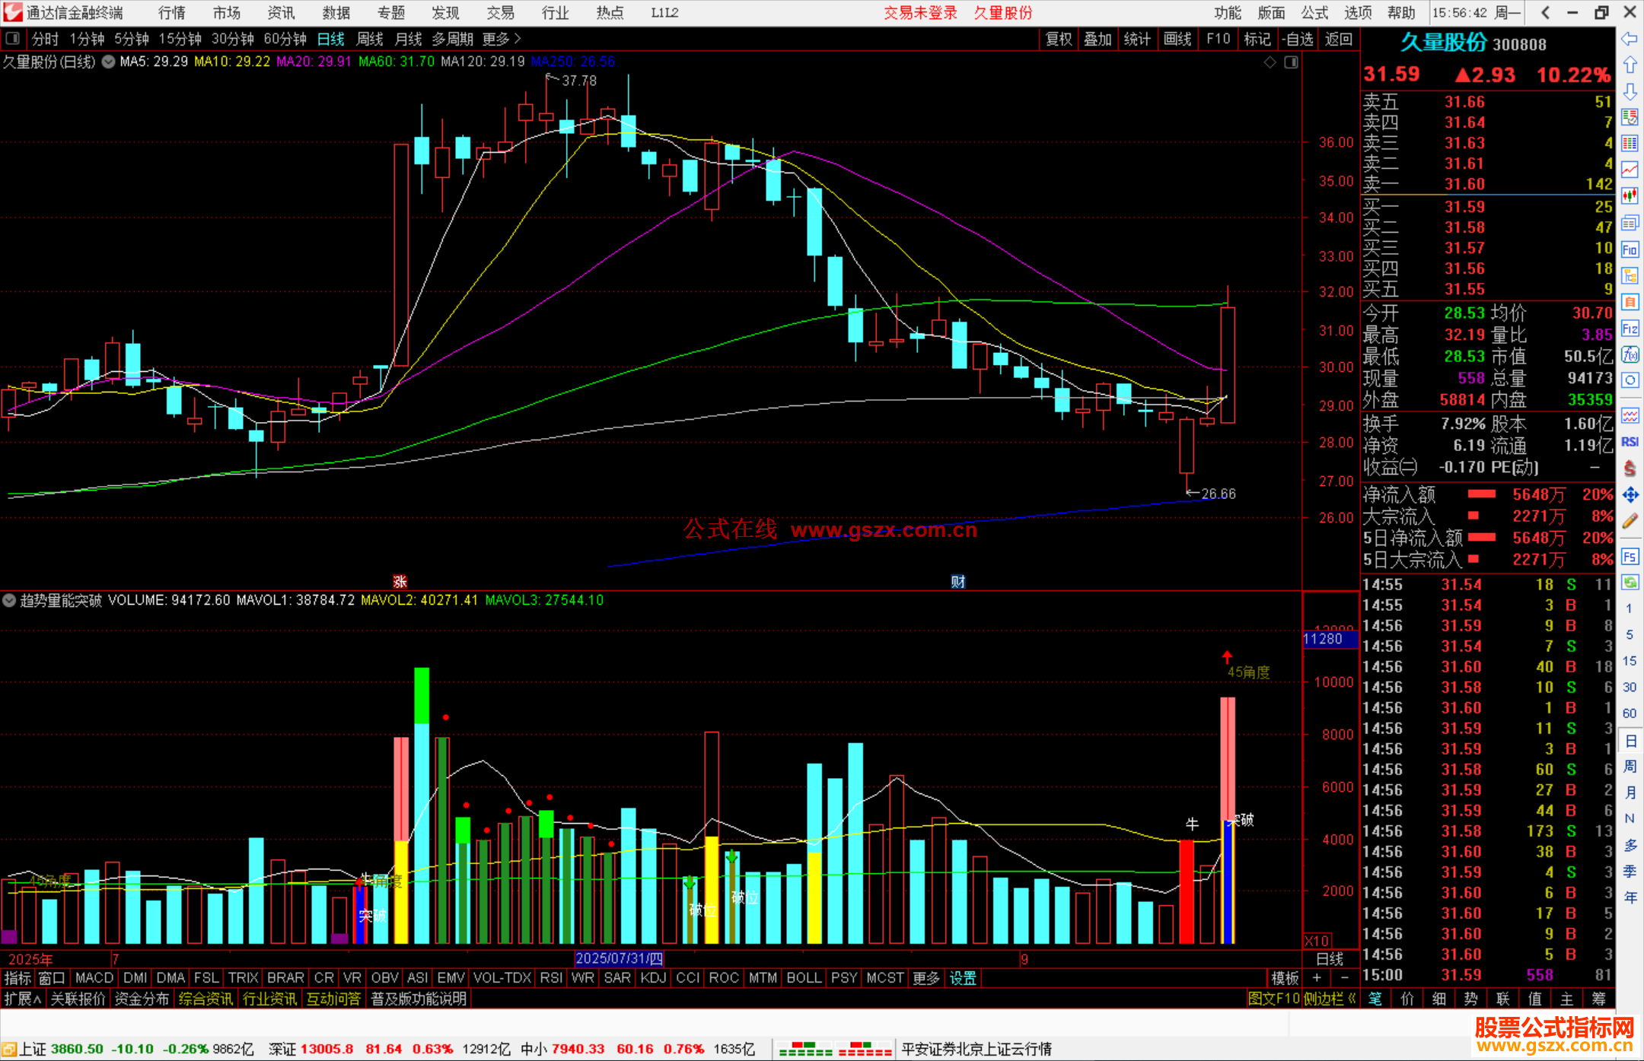Open the dropdown beside 久量股份(日线) title
The width and height of the screenshot is (1644, 1061).
tap(108, 62)
